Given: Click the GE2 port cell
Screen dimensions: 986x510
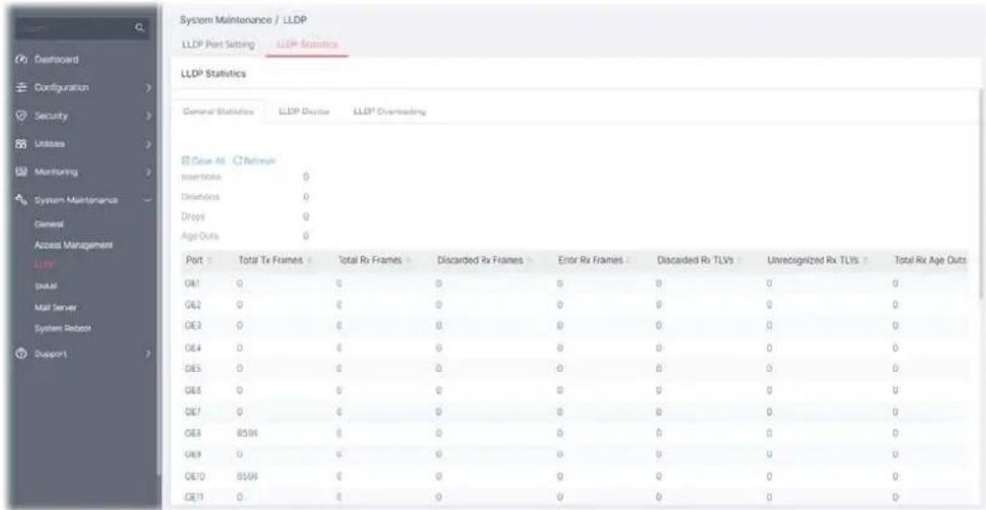Looking at the screenshot, I should [193, 305].
